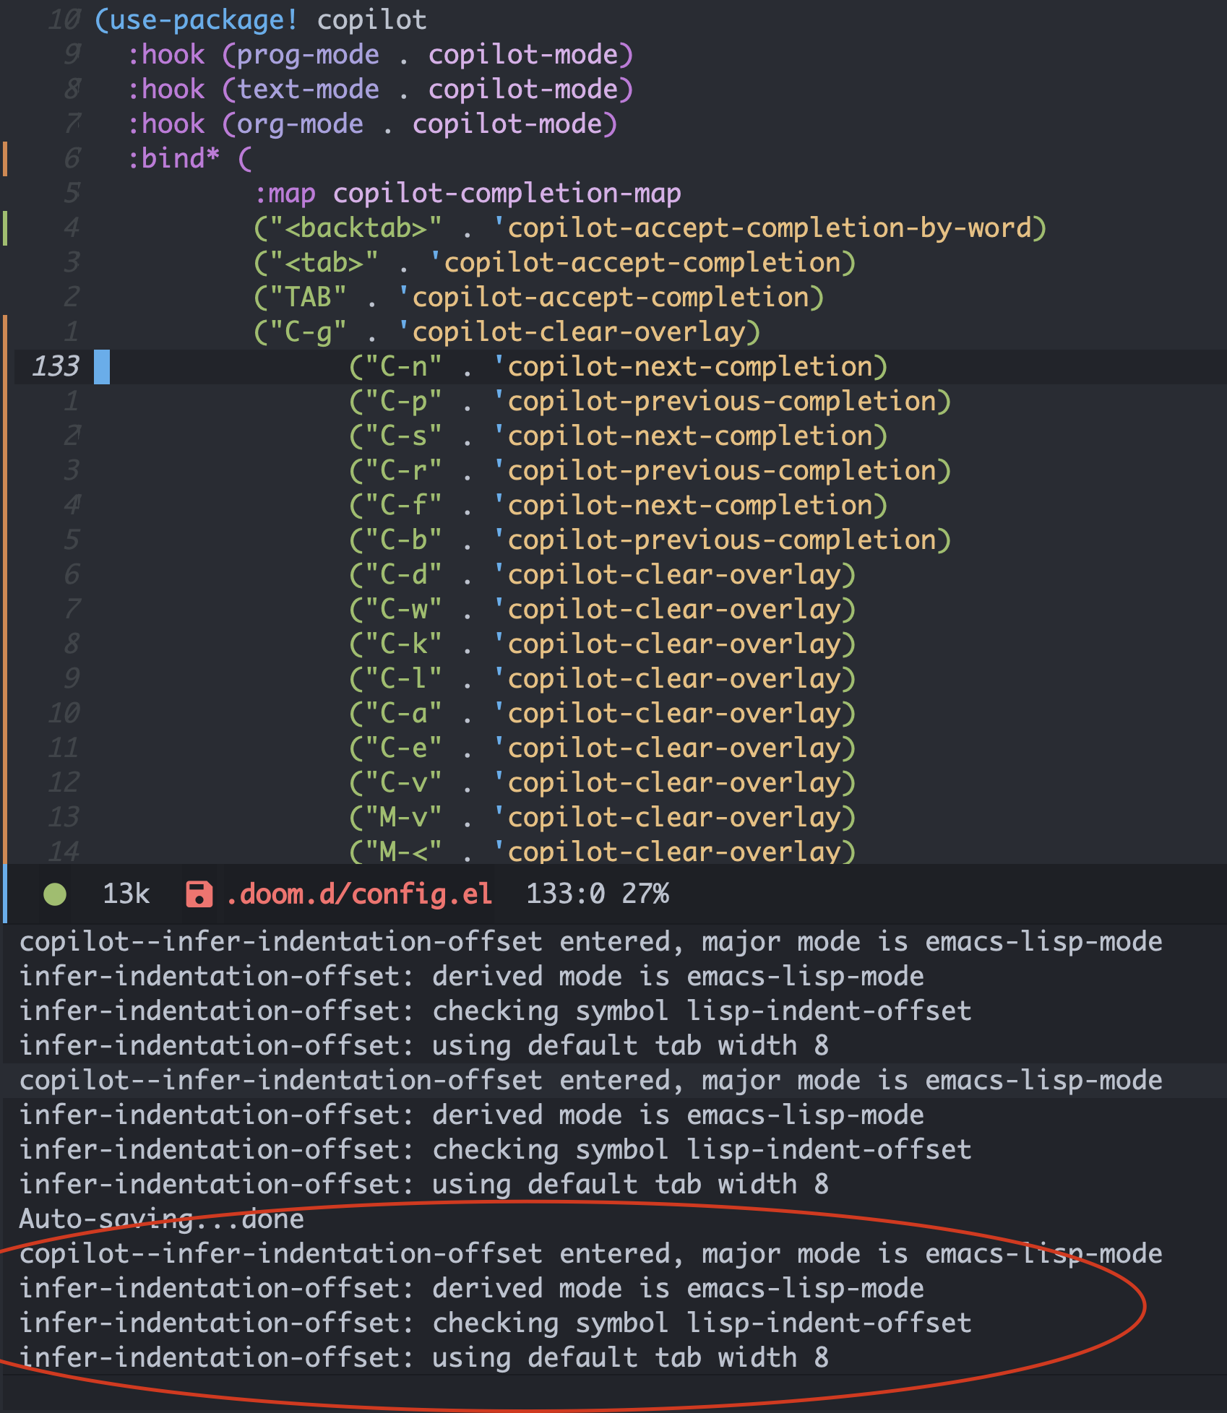Click the orange git change indicator near :bind*

pos(6,158)
